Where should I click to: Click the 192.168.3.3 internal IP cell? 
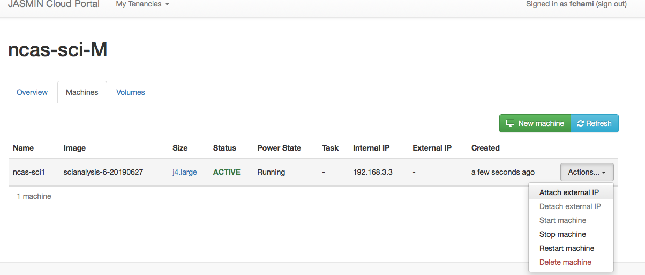click(372, 172)
